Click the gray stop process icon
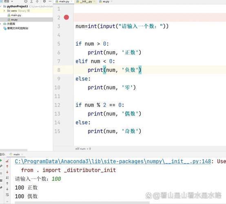The image size is (226, 204). (1, 173)
